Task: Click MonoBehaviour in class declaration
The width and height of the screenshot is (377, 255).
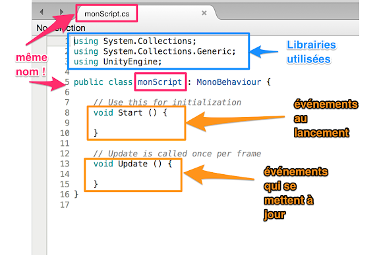Action: tap(229, 82)
